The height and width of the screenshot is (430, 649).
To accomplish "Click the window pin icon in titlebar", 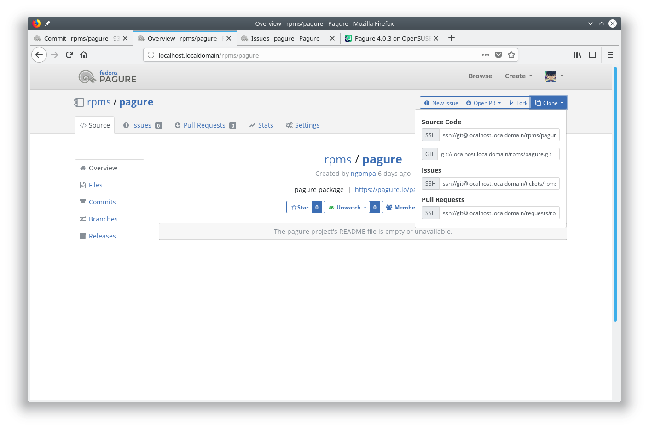I will [x=47, y=23].
